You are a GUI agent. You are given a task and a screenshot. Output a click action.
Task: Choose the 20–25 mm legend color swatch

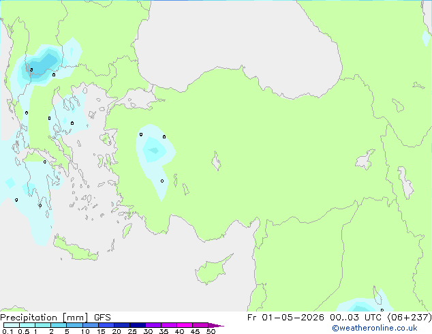point(122,325)
